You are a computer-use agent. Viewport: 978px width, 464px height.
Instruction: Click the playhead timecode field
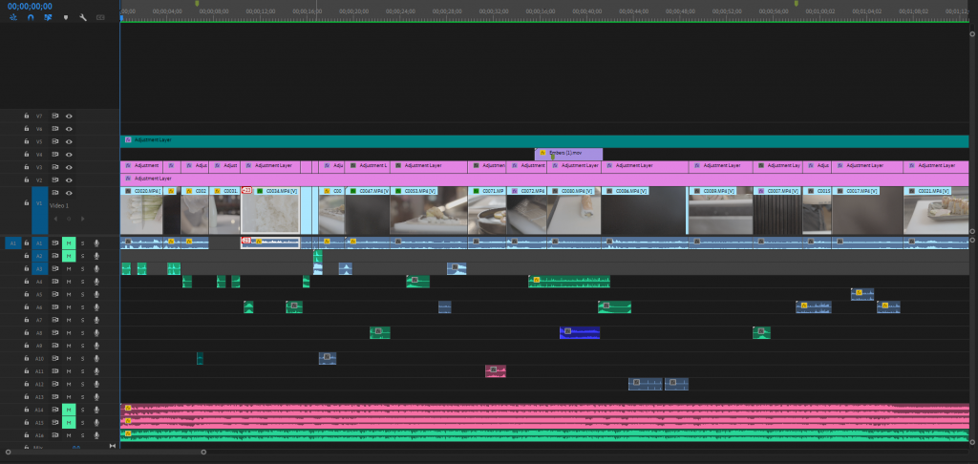(x=29, y=5)
